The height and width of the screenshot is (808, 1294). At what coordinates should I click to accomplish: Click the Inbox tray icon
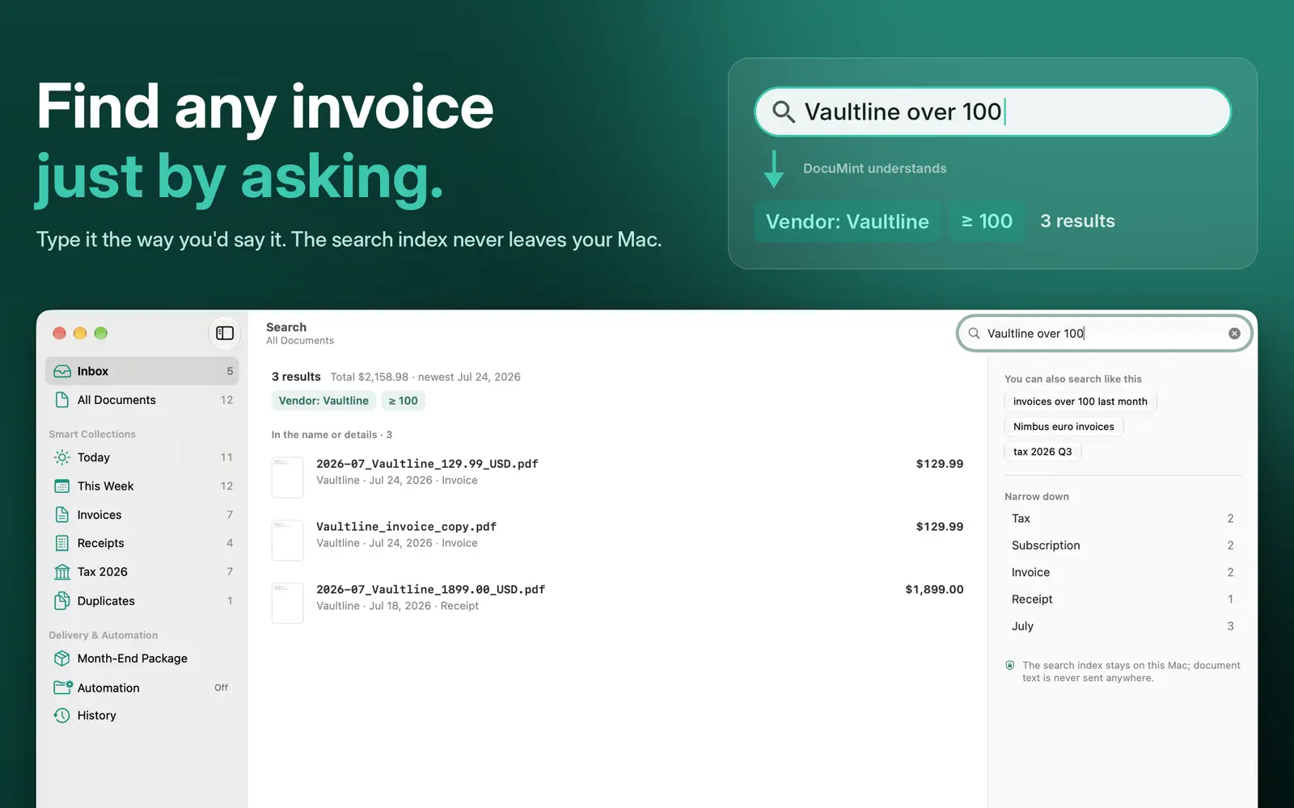click(62, 371)
